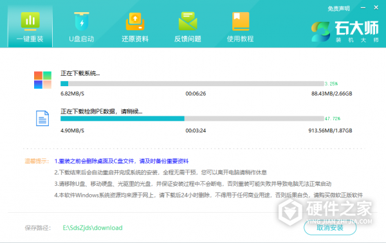
Task: Click the 温馨提示 label
Action: (x=37, y=161)
